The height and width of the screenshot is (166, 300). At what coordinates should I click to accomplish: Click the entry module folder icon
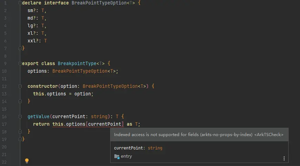[x=117, y=156]
